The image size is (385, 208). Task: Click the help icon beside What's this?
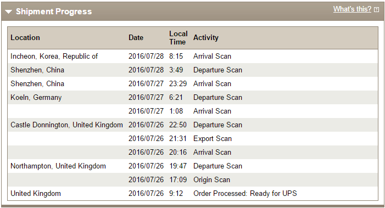(x=376, y=9)
